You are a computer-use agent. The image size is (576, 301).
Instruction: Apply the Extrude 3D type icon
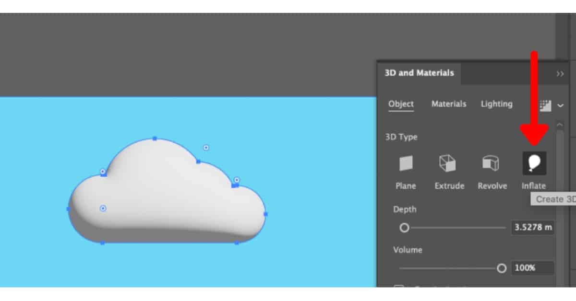449,163
